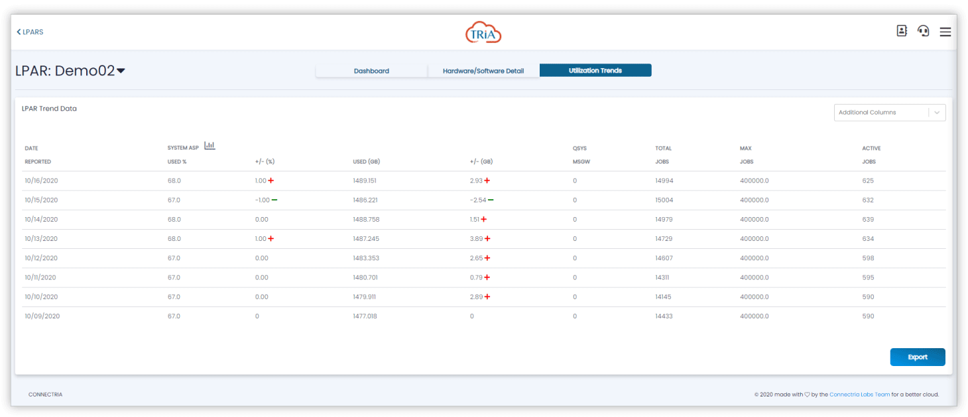Click used GB value 1488.758
The image size is (968, 417).
pos(366,219)
